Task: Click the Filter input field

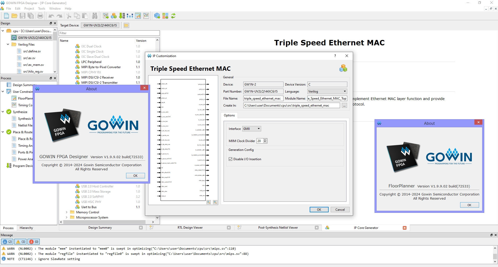Action: tap(109, 33)
